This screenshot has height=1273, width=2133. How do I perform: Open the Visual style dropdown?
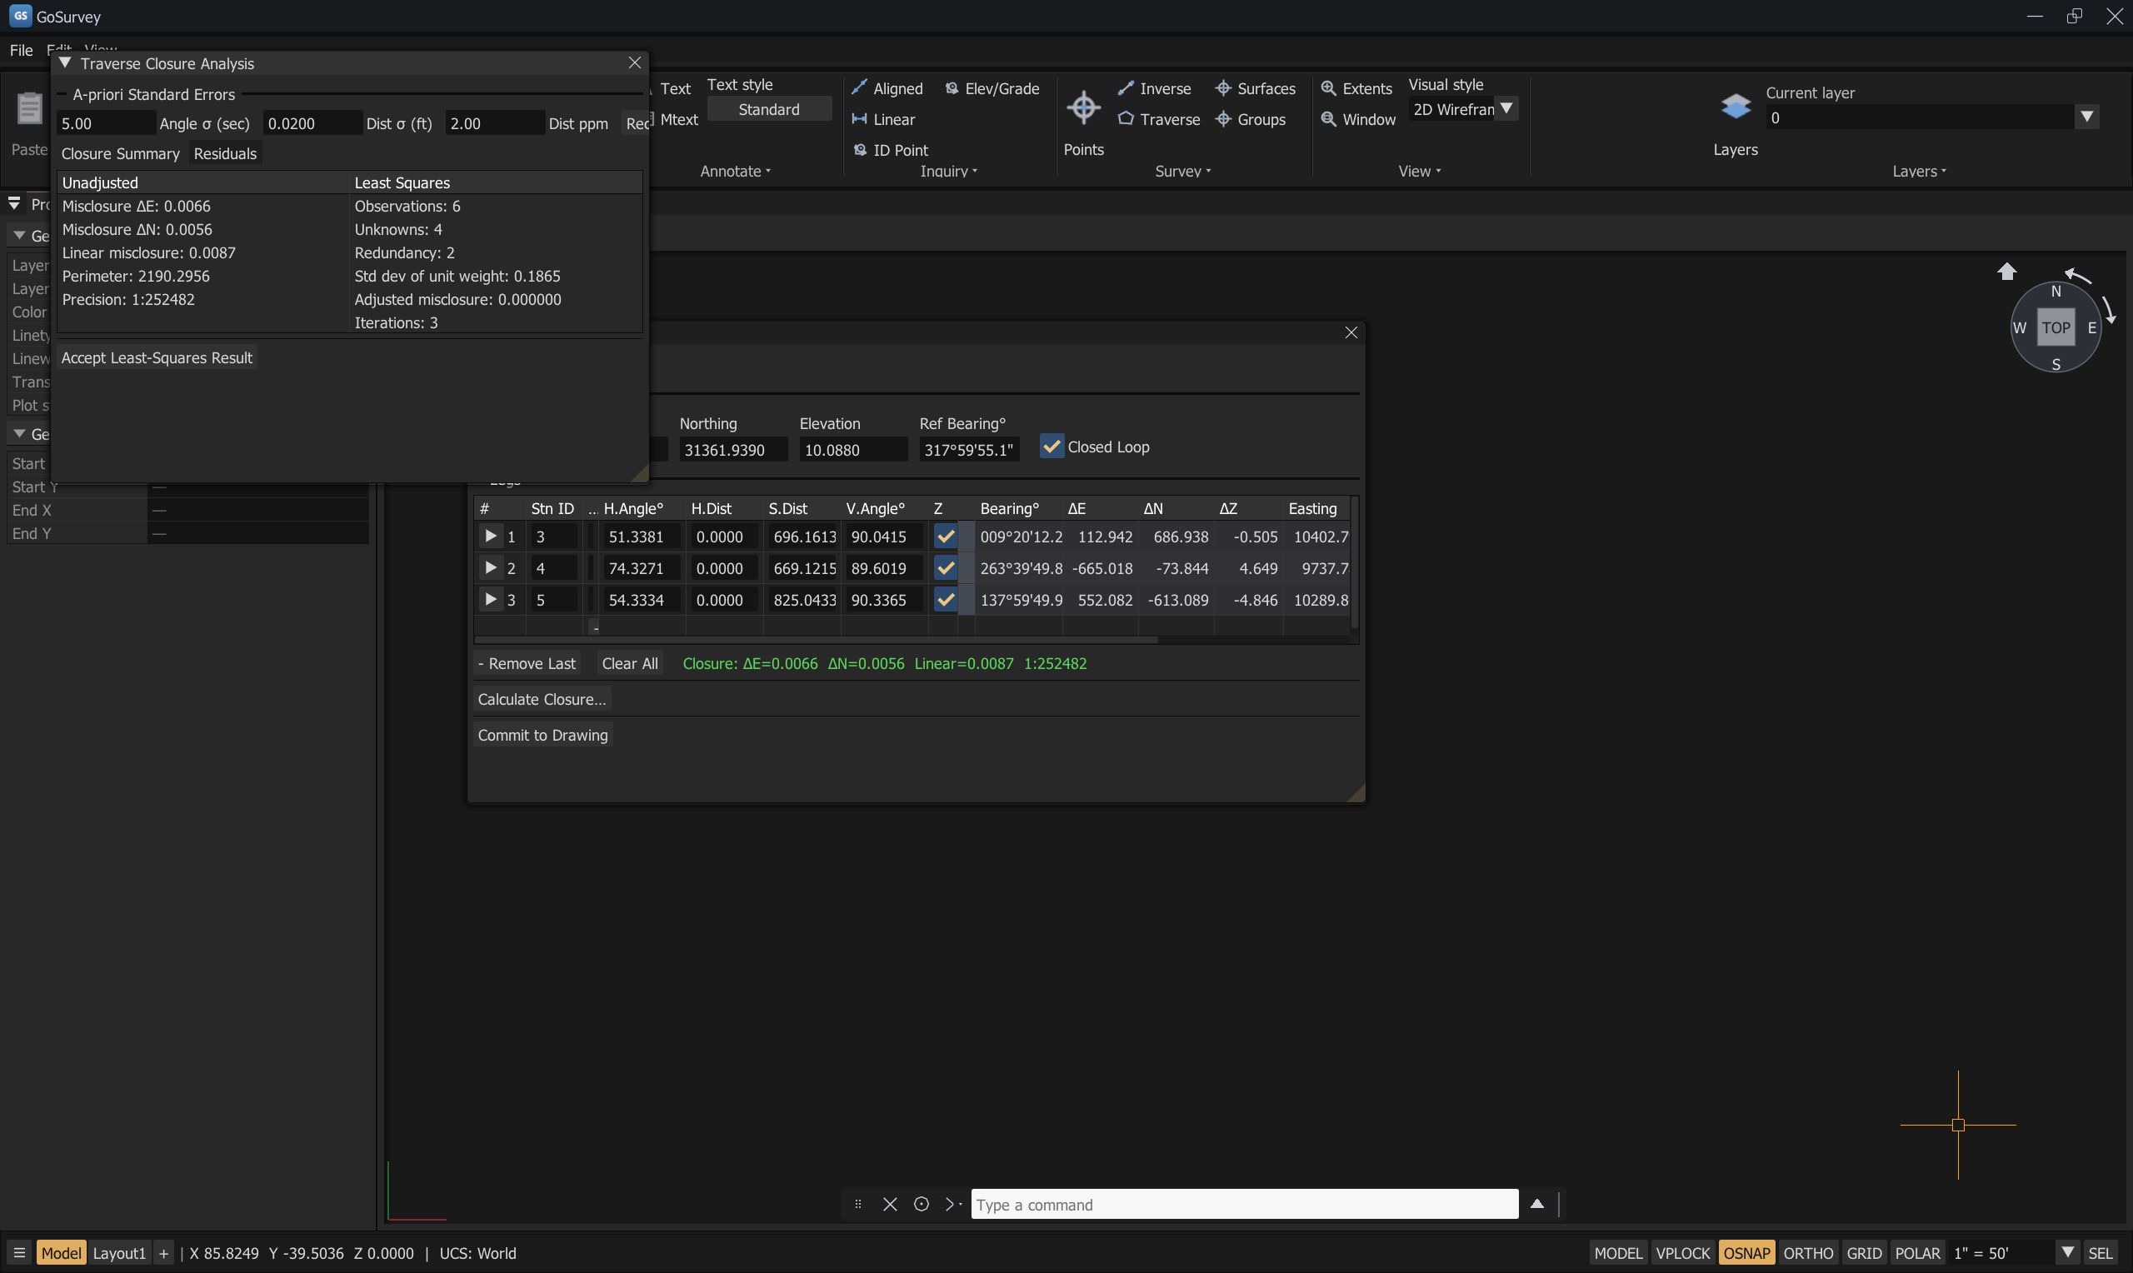[1506, 109]
